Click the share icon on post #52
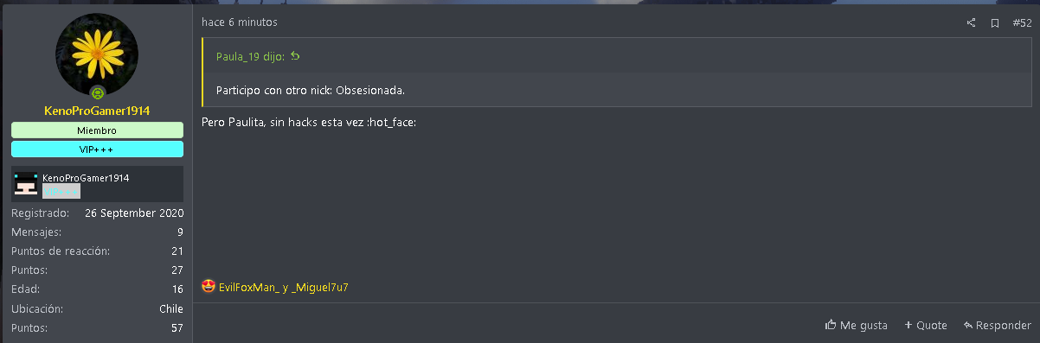The width and height of the screenshot is (1040, 343). pos(972,23)
